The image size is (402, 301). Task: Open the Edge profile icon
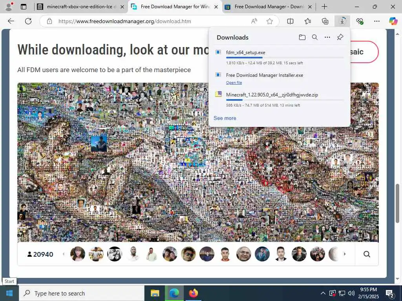(9, 7)
